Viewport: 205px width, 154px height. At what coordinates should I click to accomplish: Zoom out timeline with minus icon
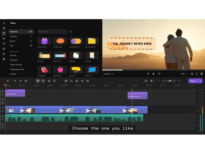159,81
